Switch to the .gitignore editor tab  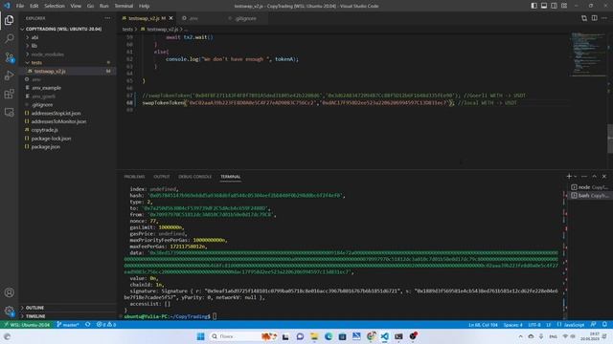point(246,18)
